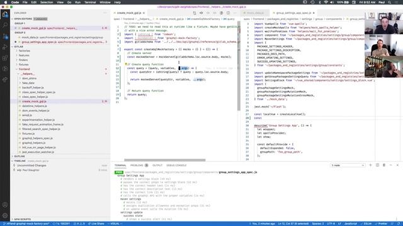Select the mock_data.js editor tab
The image size is (403, 226).
tap(255, 13)
